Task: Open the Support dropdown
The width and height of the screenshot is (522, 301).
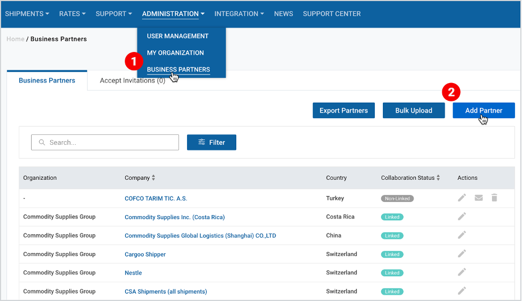Action: 114,14
